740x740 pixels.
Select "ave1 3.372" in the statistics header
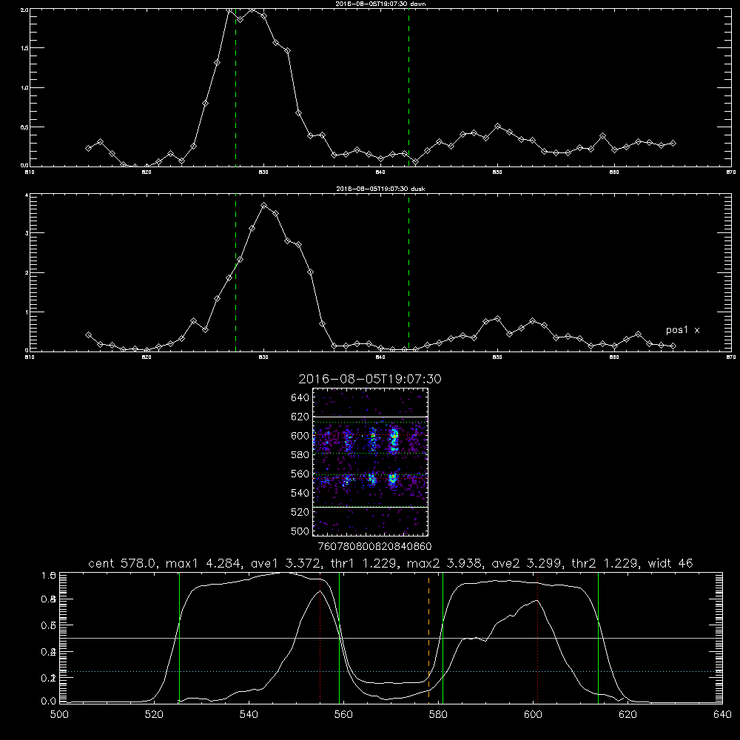coord(286,563)
